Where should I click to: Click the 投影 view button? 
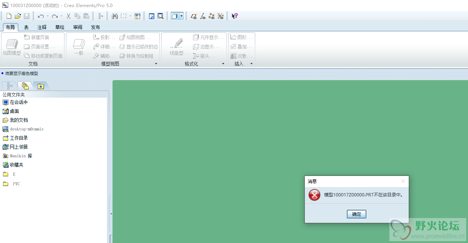[x=104, y=37]
